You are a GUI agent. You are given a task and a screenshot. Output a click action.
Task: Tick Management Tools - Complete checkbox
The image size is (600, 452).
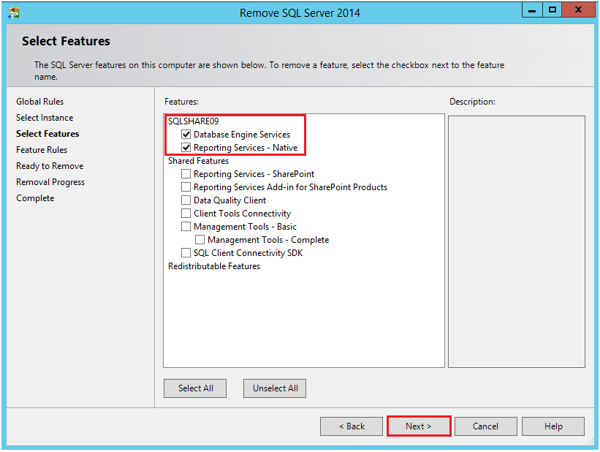(x=200, y=240)
